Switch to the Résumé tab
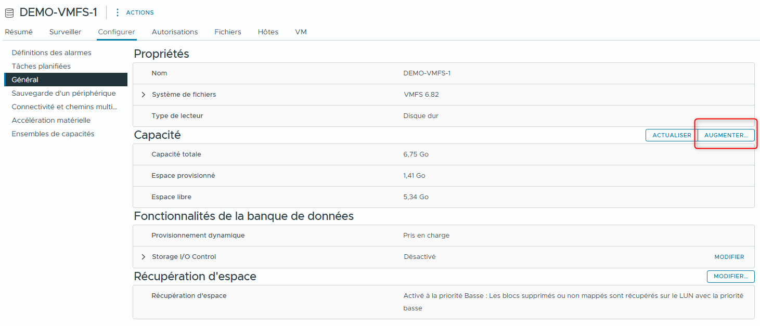Viewport: 760px width, 326px height. pos(18,32)
